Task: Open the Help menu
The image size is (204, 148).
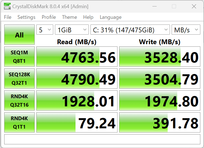Action: 88,17
